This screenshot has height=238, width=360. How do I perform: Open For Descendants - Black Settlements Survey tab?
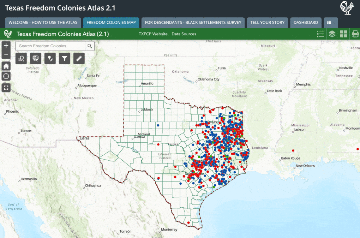pyautogui.click(x=193, y=23)
